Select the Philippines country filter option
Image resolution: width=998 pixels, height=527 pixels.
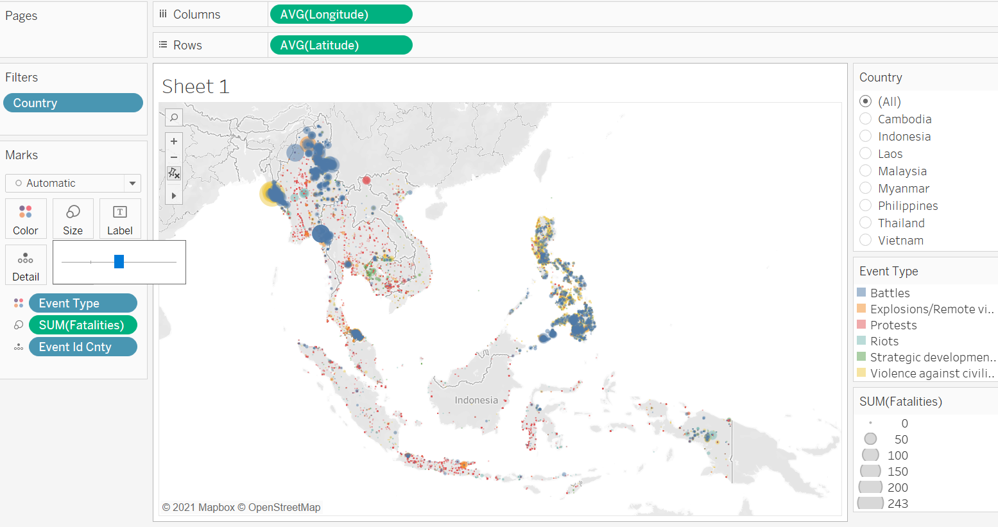[x=866, y=205]
